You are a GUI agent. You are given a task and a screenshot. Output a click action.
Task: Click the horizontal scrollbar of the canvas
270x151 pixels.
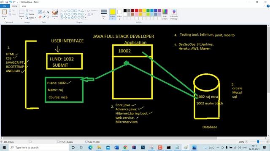coord(110,138)
